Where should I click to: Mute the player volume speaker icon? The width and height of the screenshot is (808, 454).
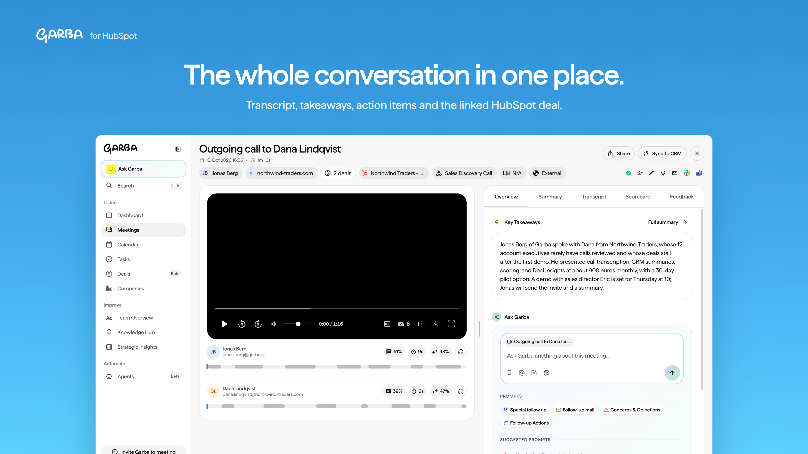click(x=274, y=324)
